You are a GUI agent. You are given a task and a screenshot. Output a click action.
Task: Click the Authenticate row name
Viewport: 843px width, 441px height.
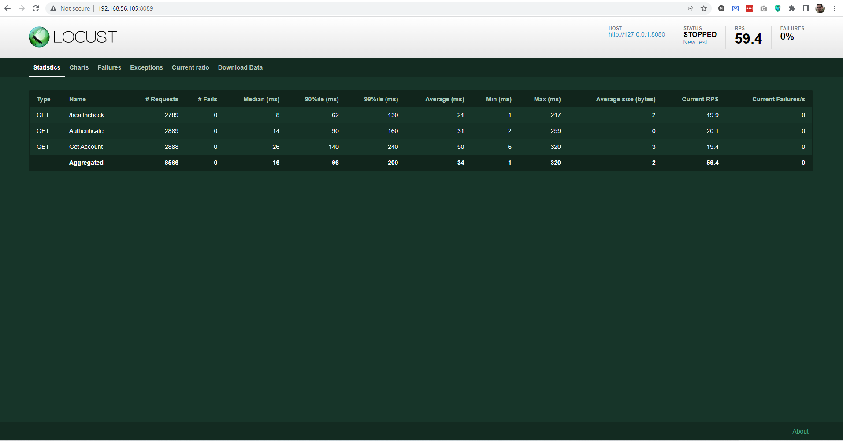coord(86,131)
